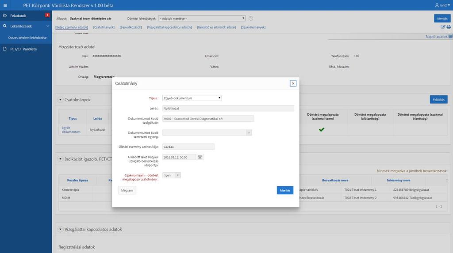This screenshot has height=253, width=453.
Task: Open Feladatok in the sidebar
Action: pyautogui.click(x=18, y=15)
